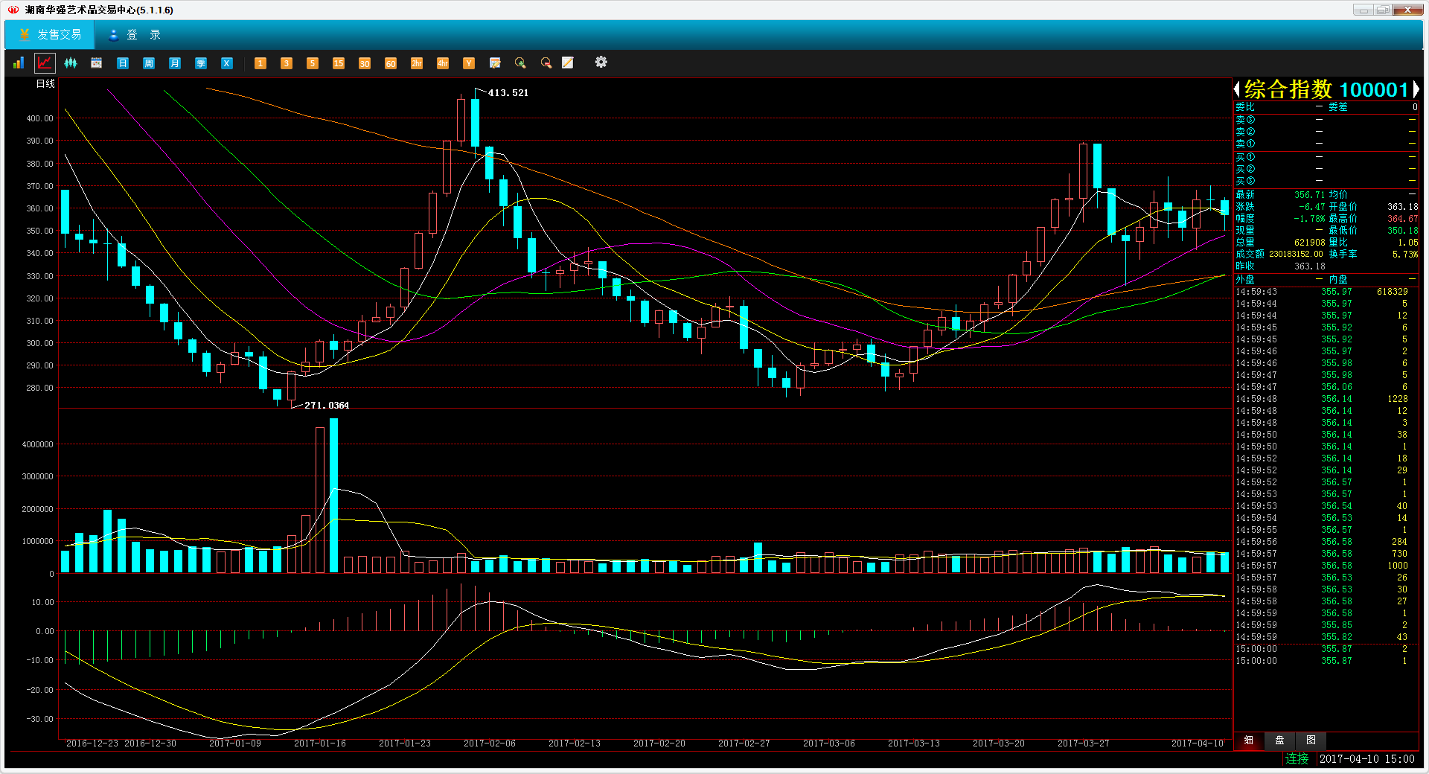Open the notepad pencil icon
Viewport: 1429px width, 774px height.
(x=568, y=63)
